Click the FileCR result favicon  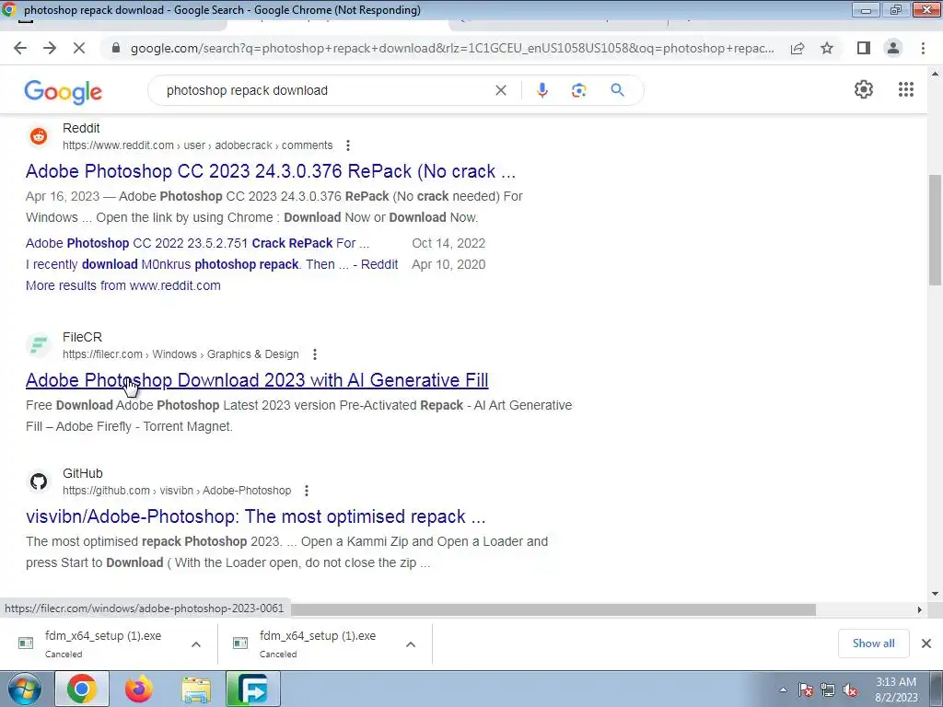pos(39,345)
